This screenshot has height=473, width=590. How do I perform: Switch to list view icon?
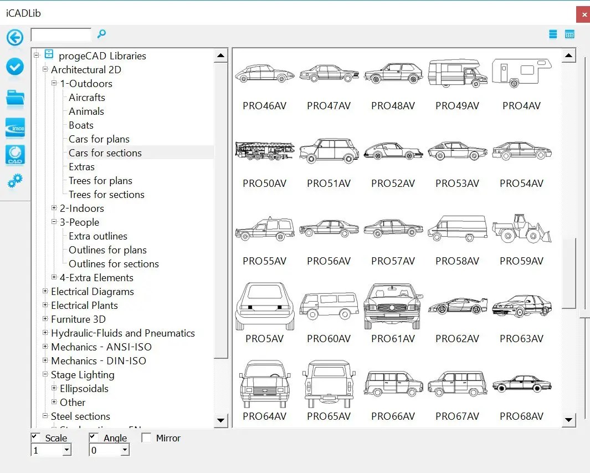tap(553, 34)
